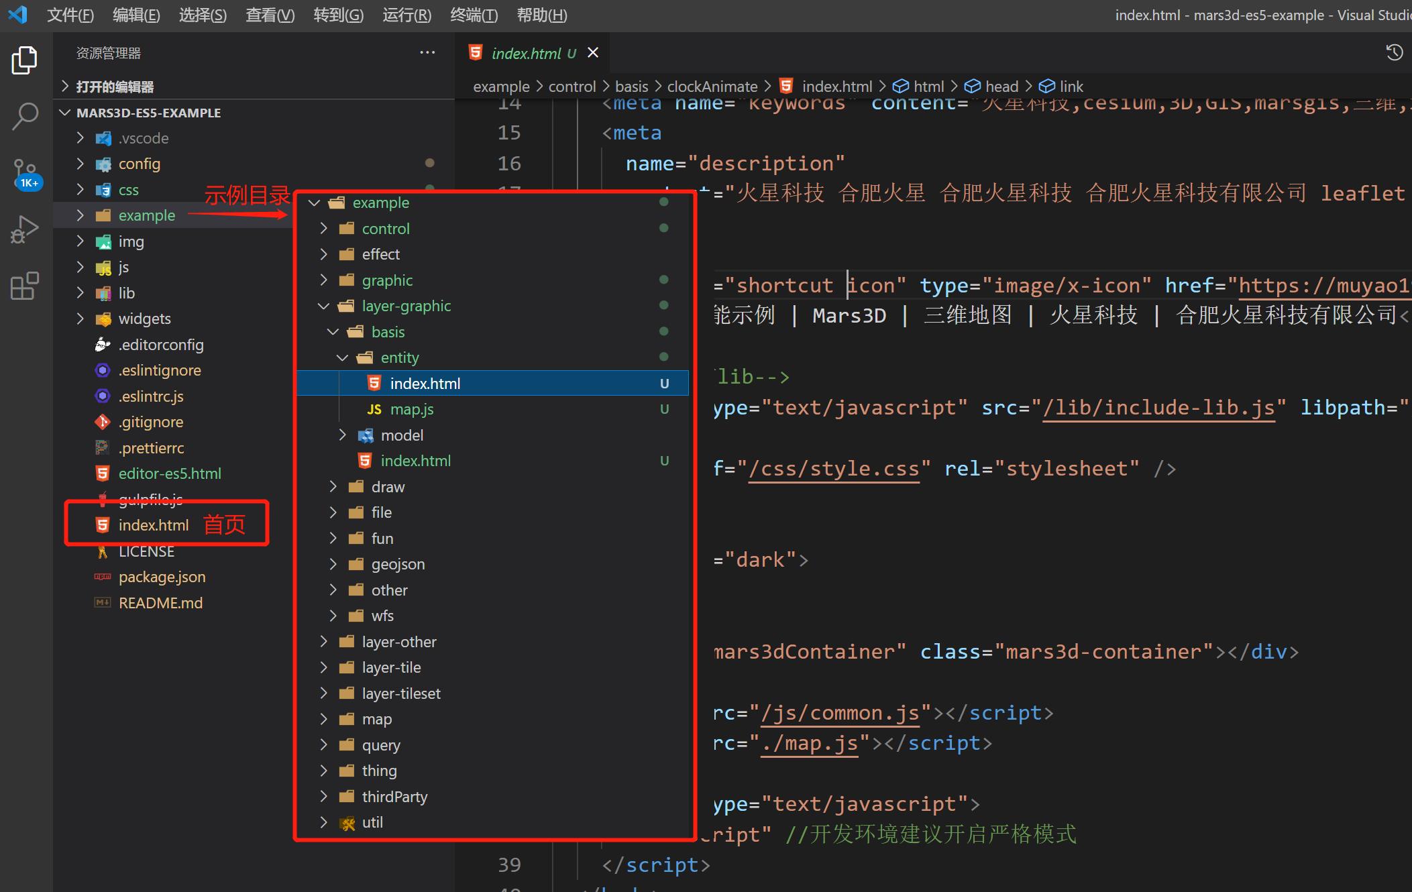Click the HTML icon of editor-es5.html
The image size is (1412, 892).
pos(103,473)
